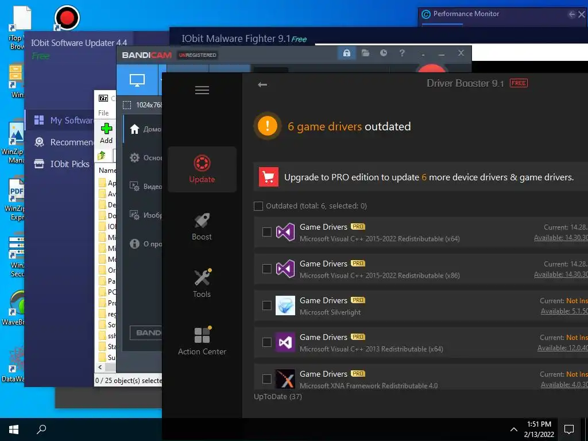Click the red shopping cart upgrade icon

[x=269, y=177]
